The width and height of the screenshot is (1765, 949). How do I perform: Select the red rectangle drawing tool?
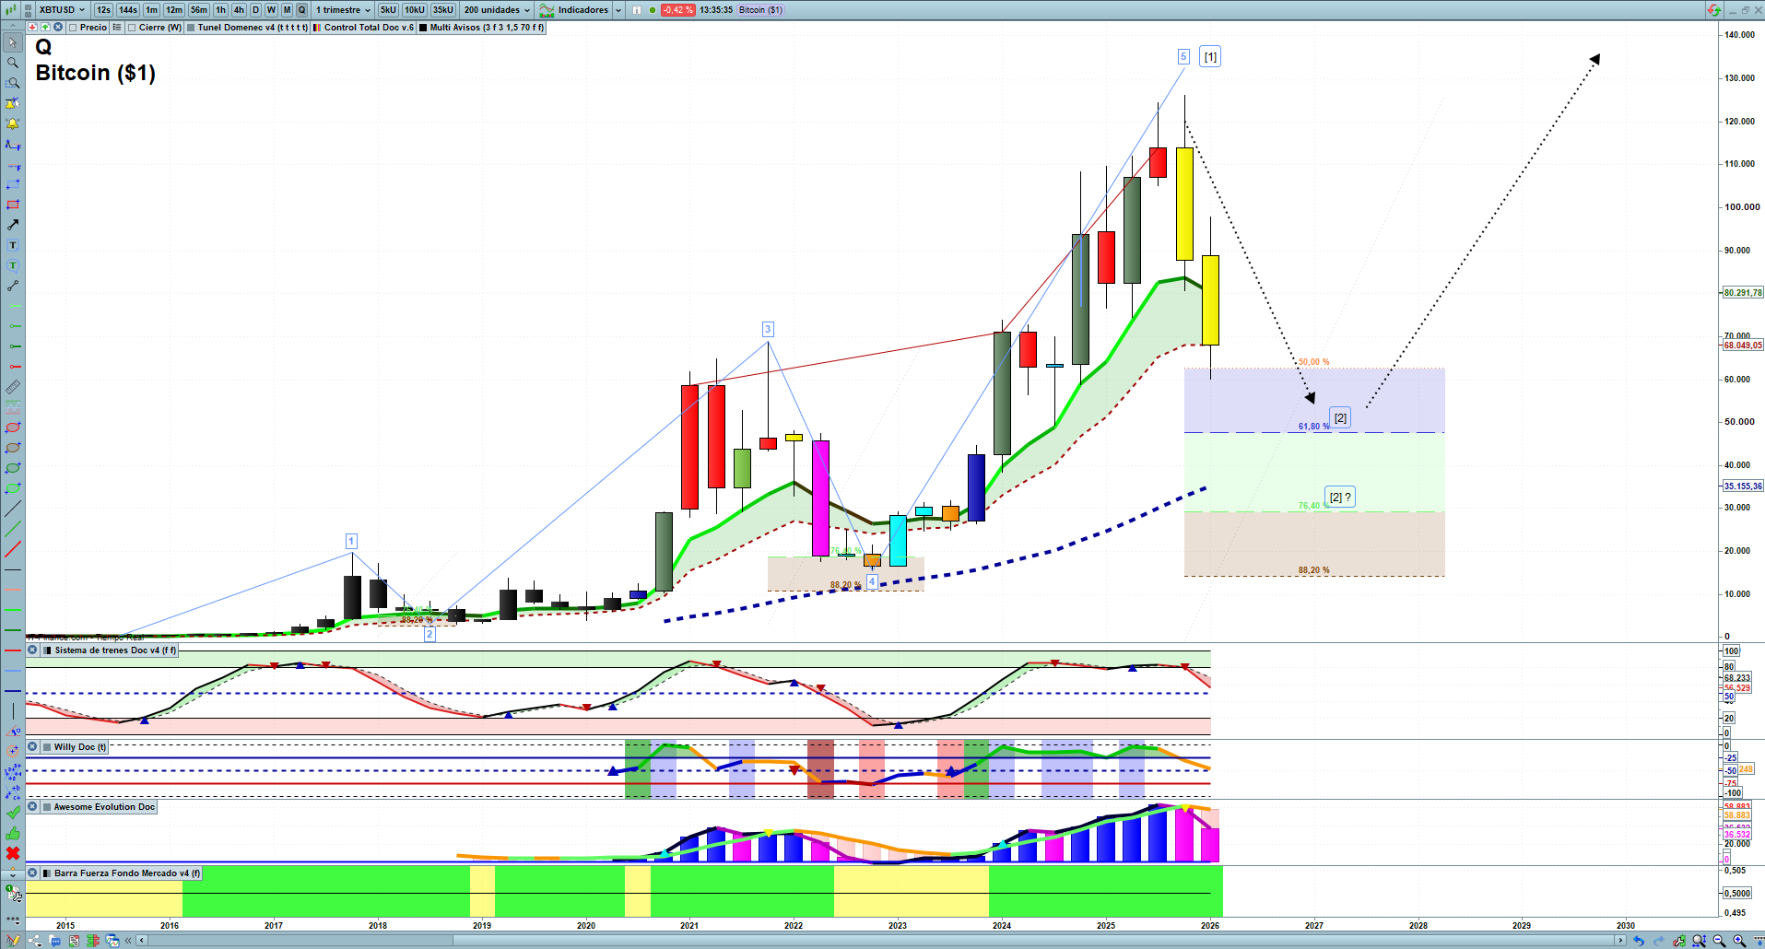pos(13,205)
